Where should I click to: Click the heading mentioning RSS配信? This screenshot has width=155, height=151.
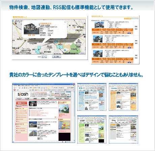pos(71,7)
